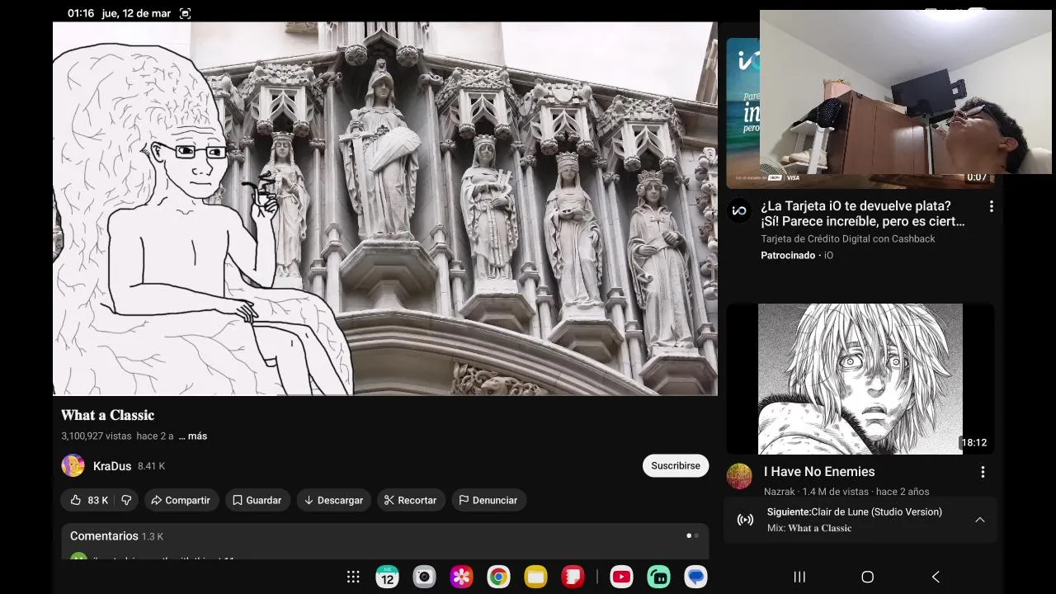Subscribe with the Suscribirse button
Image resolution: width=1056 pixels, height=594 pixels.
(x=675, y=465)
